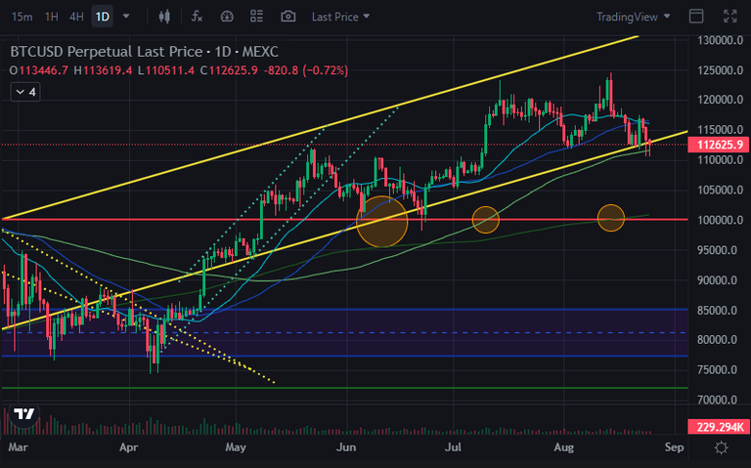Open the fx indicators menu
This screenshot has width=751, height=468.
[197, 17]
